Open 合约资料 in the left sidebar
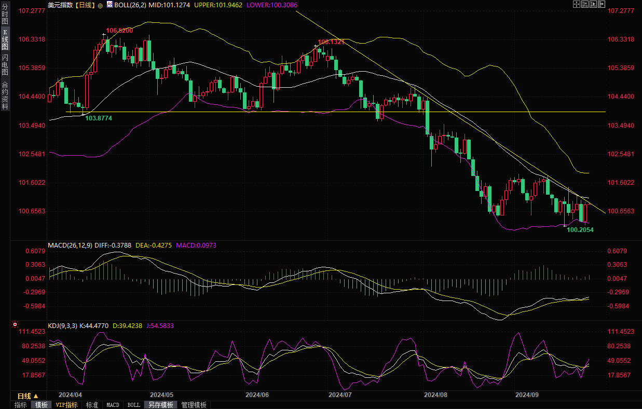This screenshot has height=409, width=642. pyautogui.click(x=5, y=95)
